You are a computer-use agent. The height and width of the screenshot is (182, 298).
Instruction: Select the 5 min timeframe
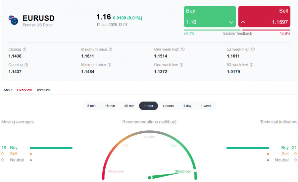point(91,106)
